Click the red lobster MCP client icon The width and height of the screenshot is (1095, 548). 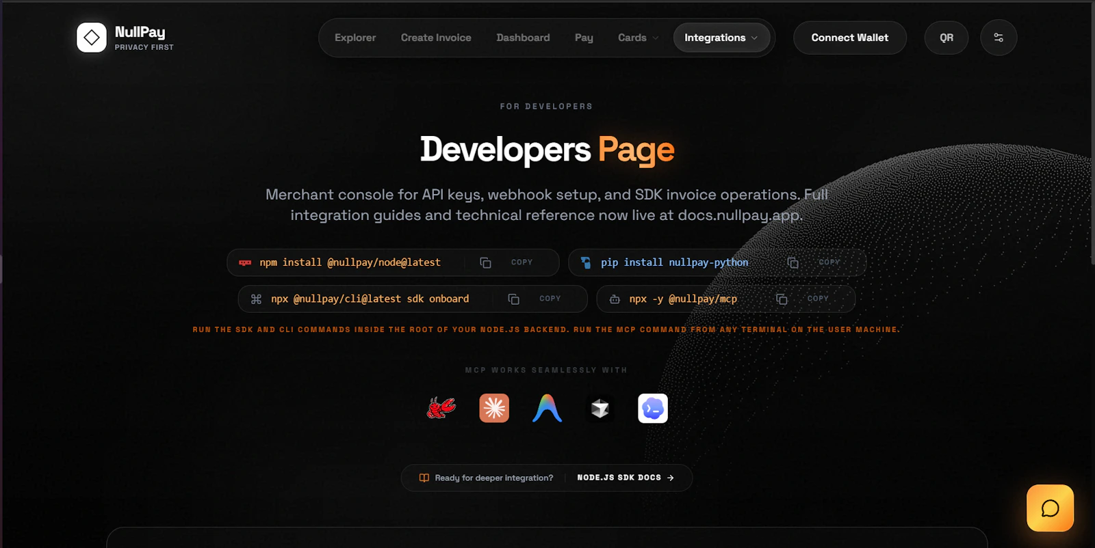point(441,408)
